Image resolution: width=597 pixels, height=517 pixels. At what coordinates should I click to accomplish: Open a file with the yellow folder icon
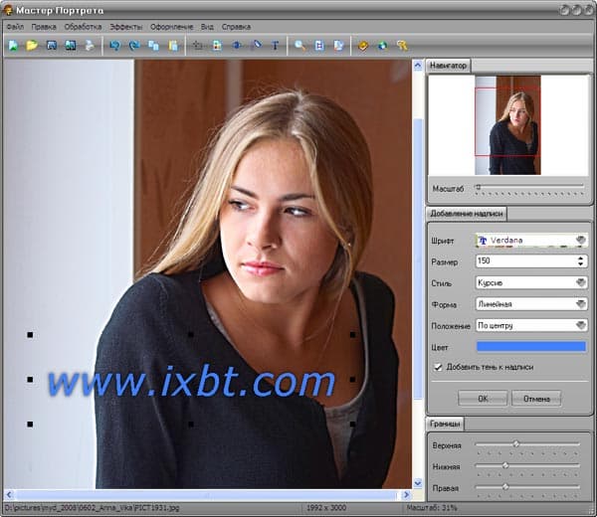32,46
